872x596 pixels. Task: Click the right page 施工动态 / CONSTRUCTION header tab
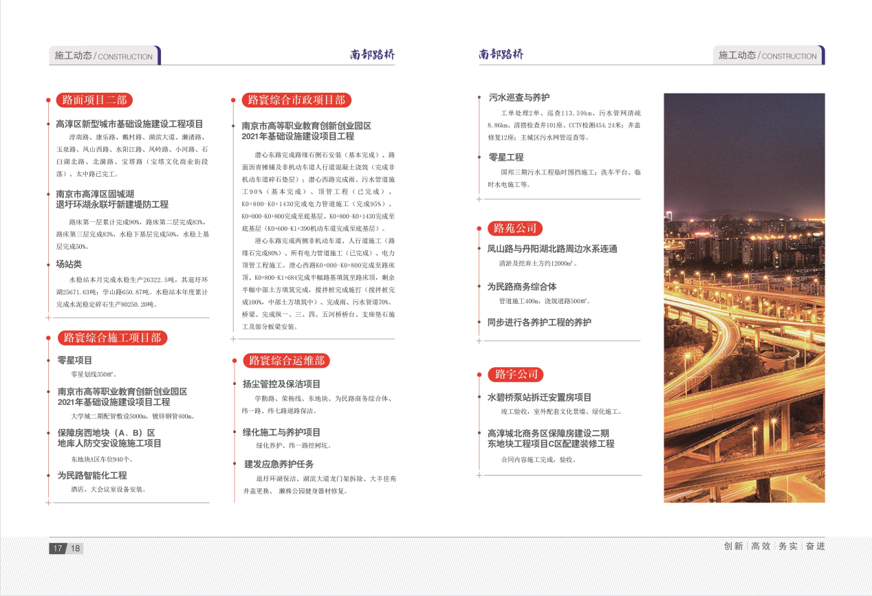(x=769, y=56)
